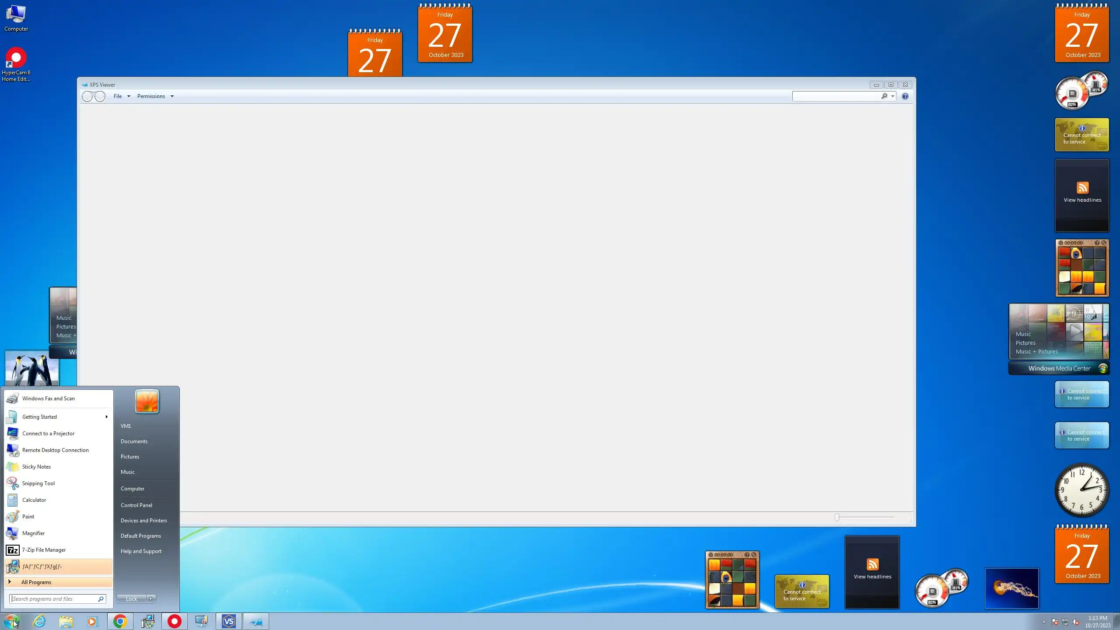The image size is (1120, 630).
Task: Open Sticky Notes from Start menu
Action: tap(36, 467)
